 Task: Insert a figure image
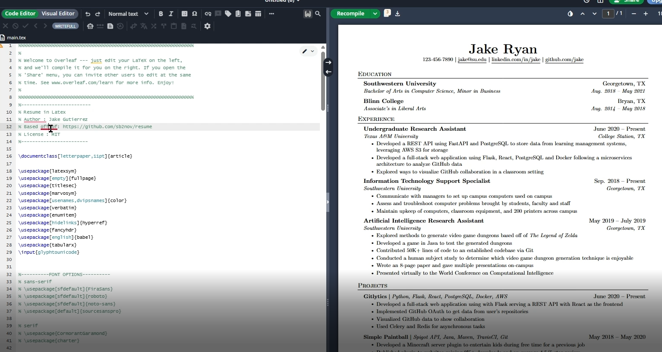[248, 14]
